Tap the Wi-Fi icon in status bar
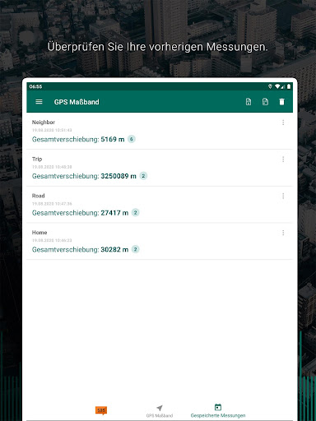316x421 pixels. click(x=277, y=86)
